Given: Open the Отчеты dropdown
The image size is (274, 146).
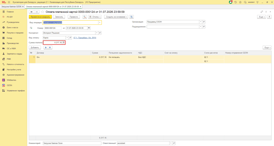Looking at the screenshot, I should [x=95, y=17].
